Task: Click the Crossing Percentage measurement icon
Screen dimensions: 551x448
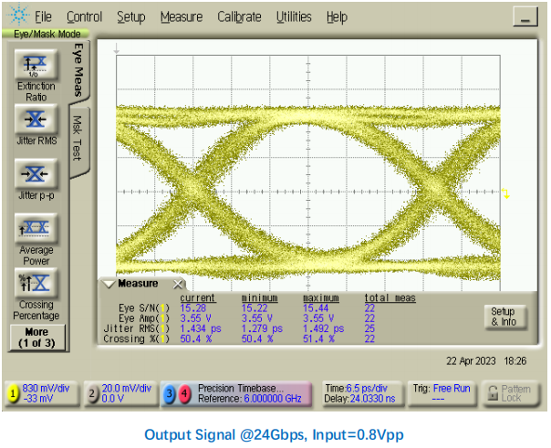Action: click(36, 283)
